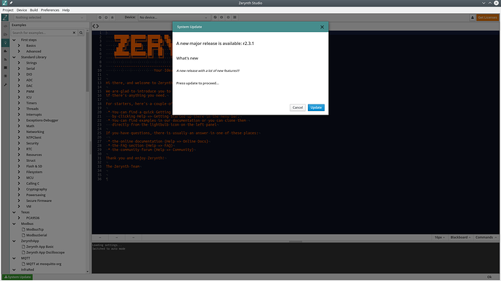
Task: Open the Blackboard theme dropdown
Action: pos(460,237)
